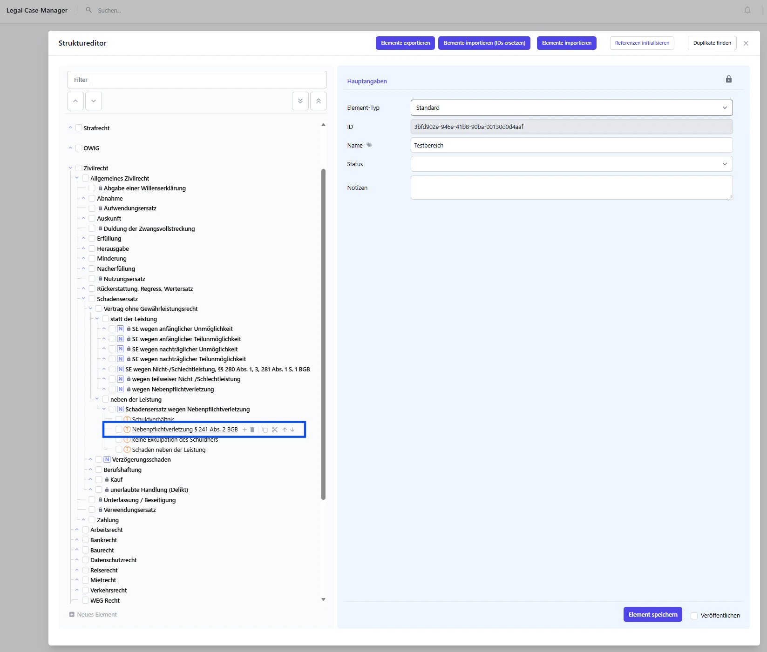
Task: Expand the Strafrecht node
Action: tap(70, 128)
